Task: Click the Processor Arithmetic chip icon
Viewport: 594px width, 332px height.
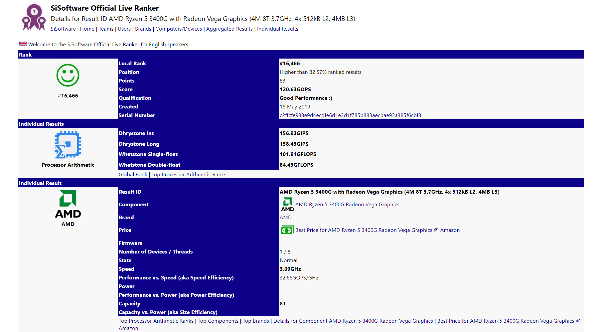Action: pyautogui.click(x=68, y=145)
